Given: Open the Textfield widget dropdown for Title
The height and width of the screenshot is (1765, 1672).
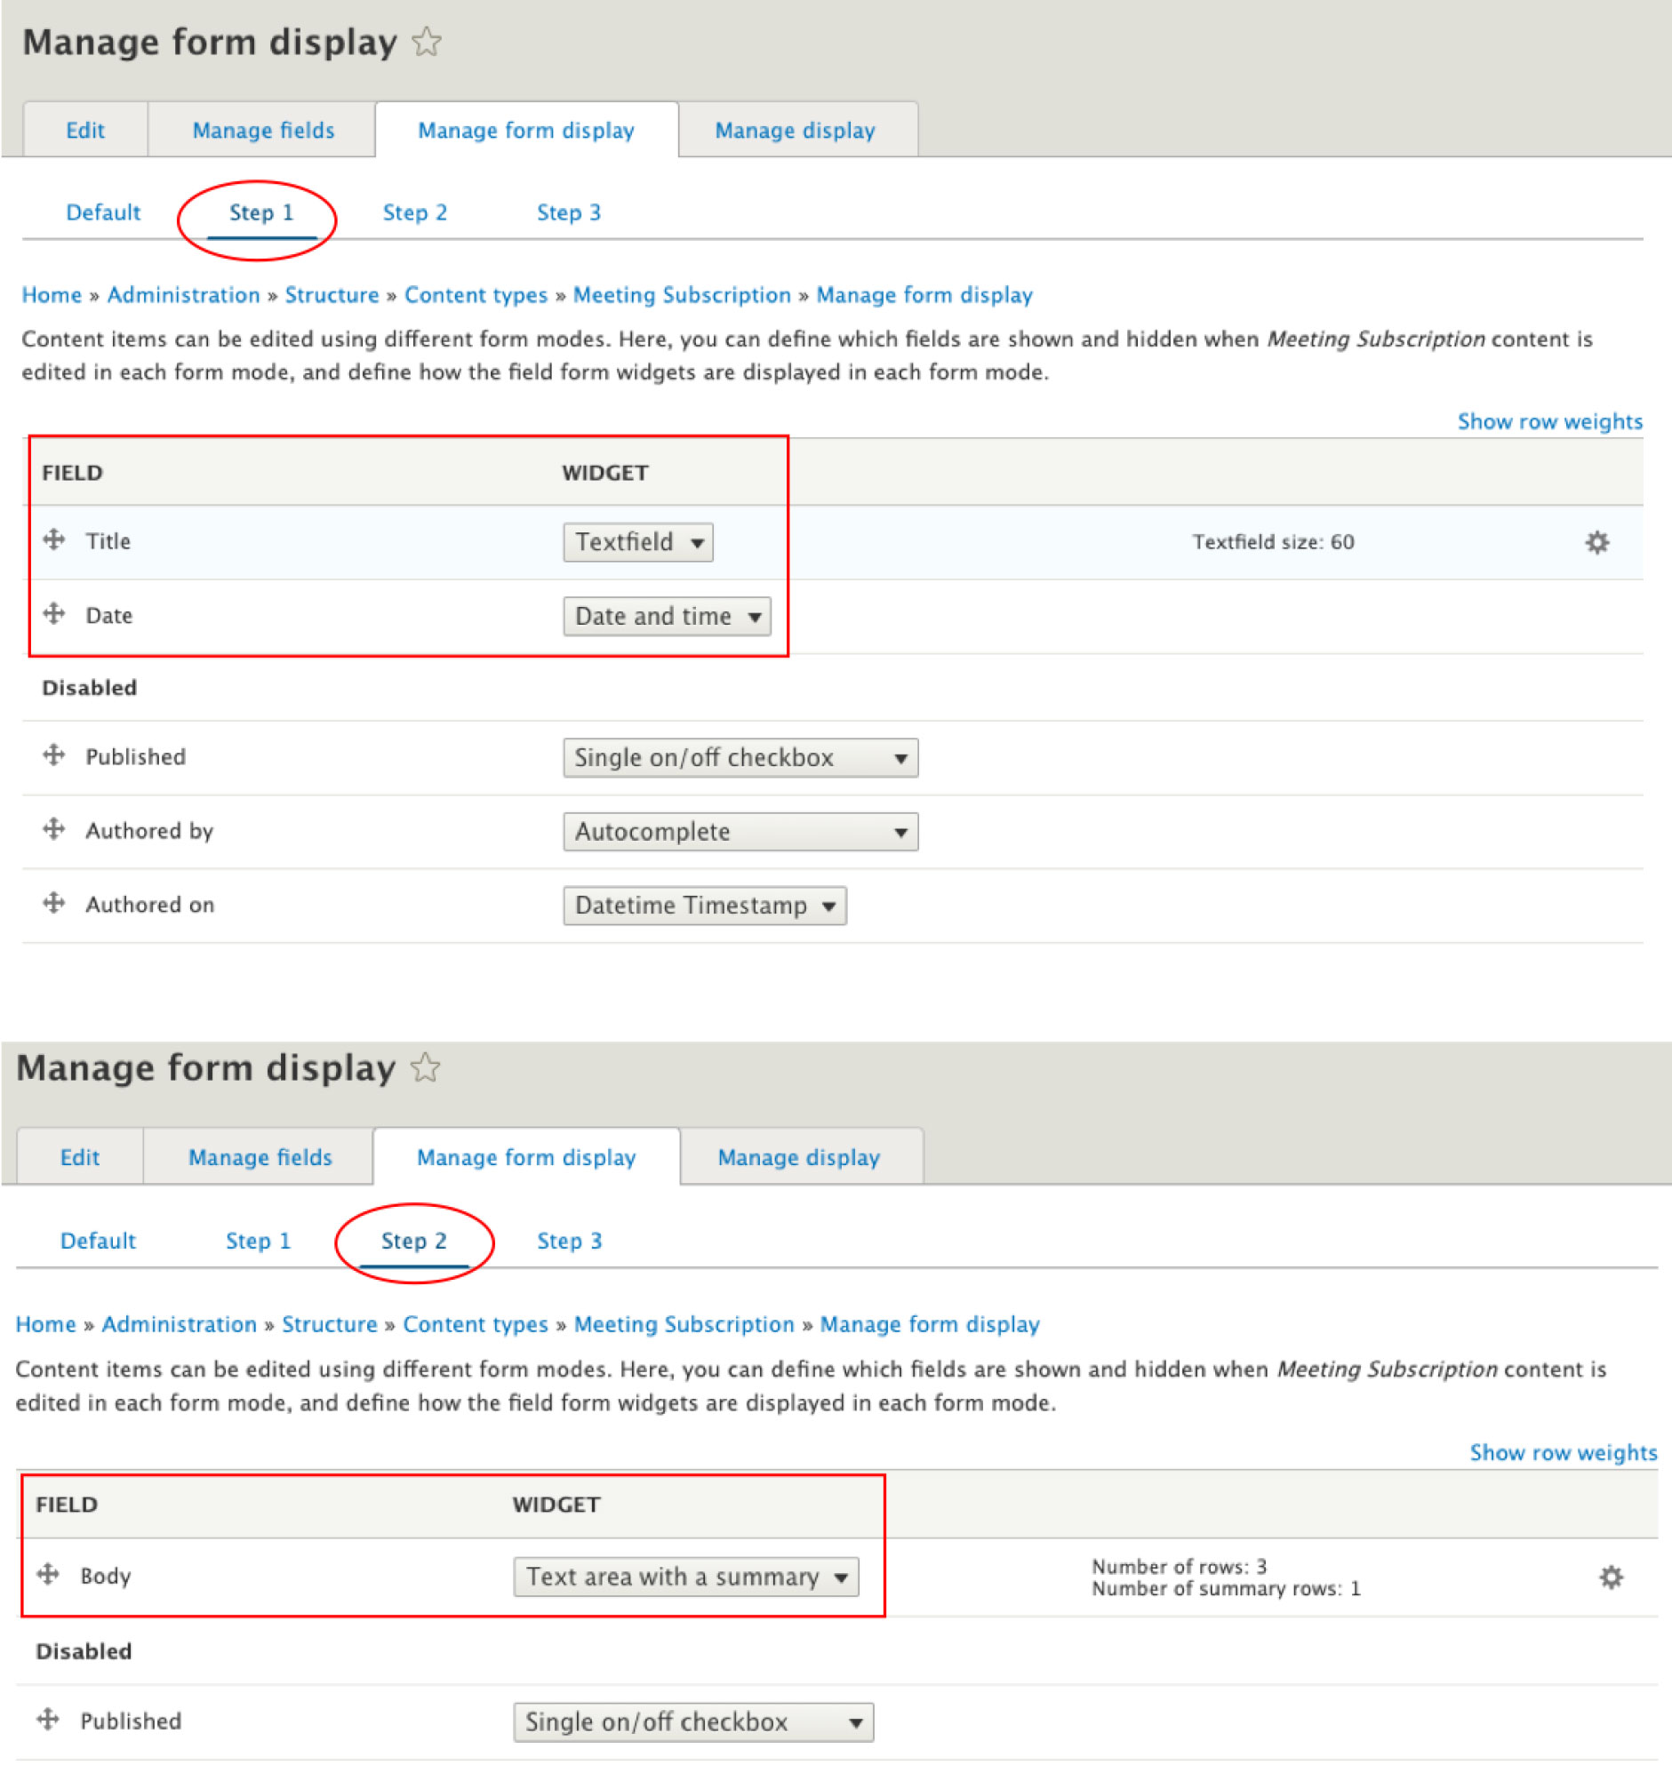Looking at the screenshot, I should 637,542.
